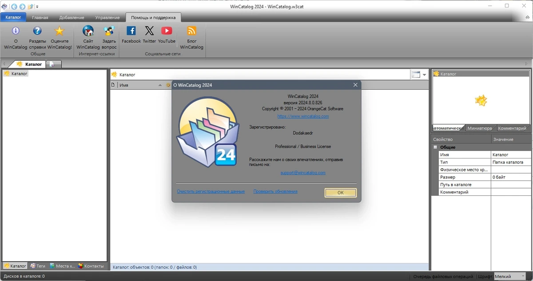Close the О WinCatalog 2024 dialog

pos(355,85)
